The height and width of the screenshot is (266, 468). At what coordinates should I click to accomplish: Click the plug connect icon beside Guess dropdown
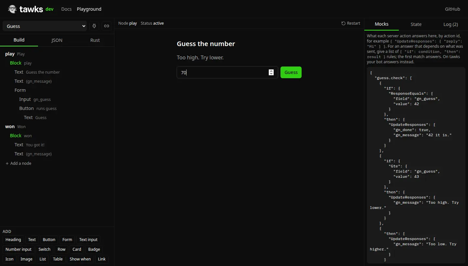point(94,26)
